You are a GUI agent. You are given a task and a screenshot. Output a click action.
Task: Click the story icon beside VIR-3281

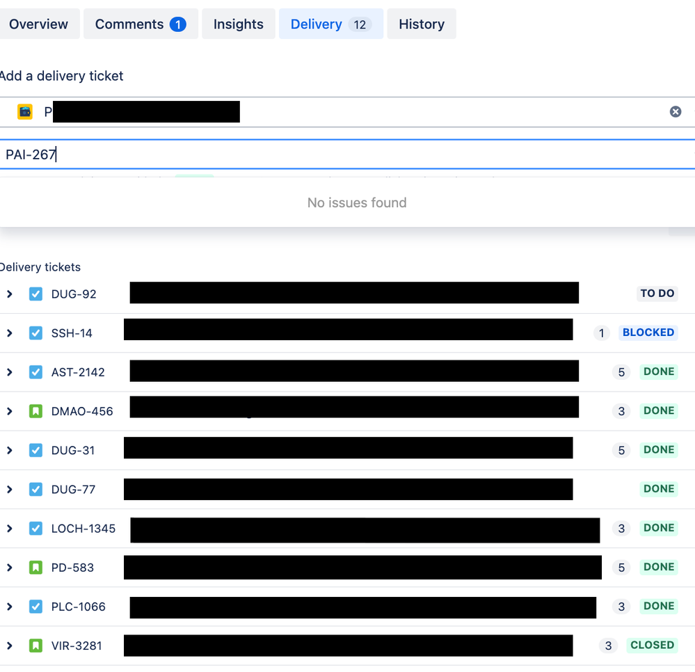pyautogui.click(x=35, y=646)
